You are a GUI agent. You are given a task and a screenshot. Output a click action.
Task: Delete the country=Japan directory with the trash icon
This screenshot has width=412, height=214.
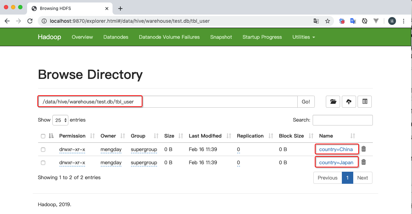point(364,162)
